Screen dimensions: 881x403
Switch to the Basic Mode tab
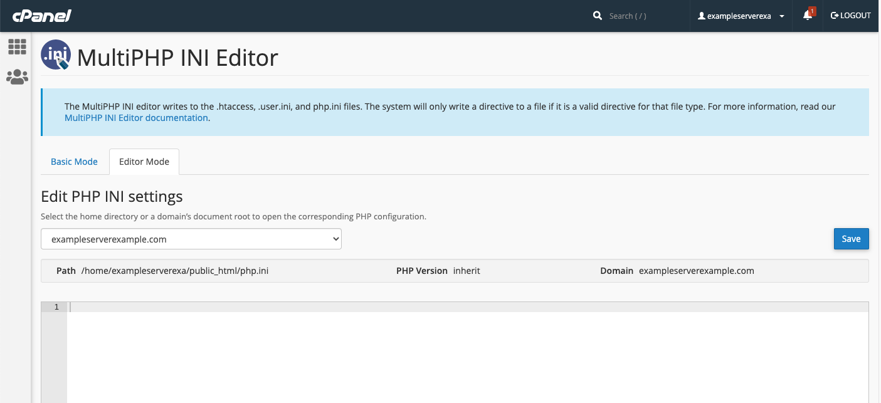coord(74,162)
